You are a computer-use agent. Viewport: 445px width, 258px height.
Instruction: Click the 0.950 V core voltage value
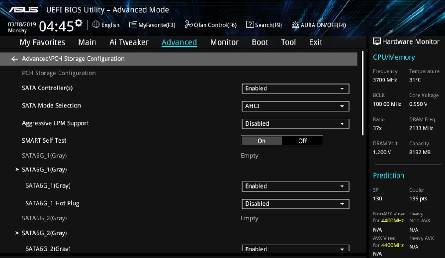click(x=418, y=104)
